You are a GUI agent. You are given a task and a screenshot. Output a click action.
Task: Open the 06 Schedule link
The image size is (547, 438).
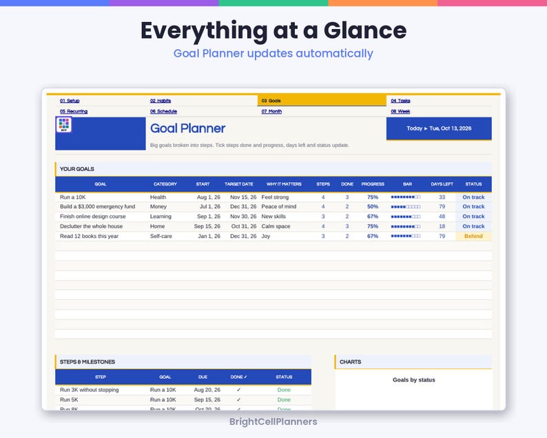[163, 112]
